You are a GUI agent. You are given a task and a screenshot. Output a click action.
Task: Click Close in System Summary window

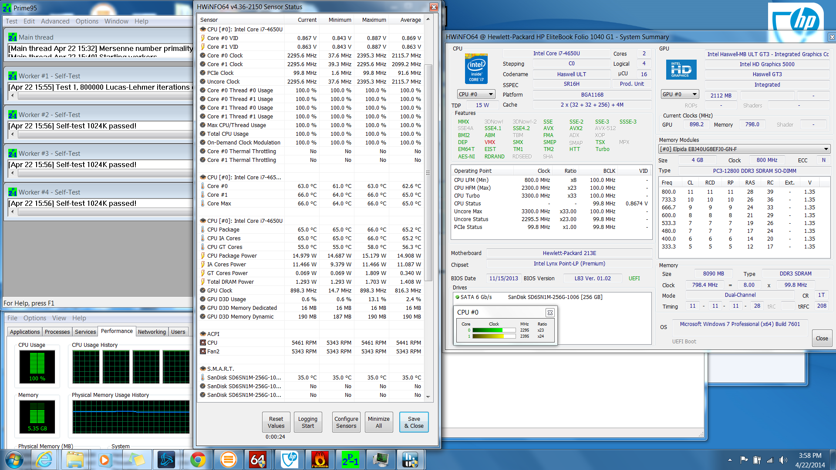point(822,338)
